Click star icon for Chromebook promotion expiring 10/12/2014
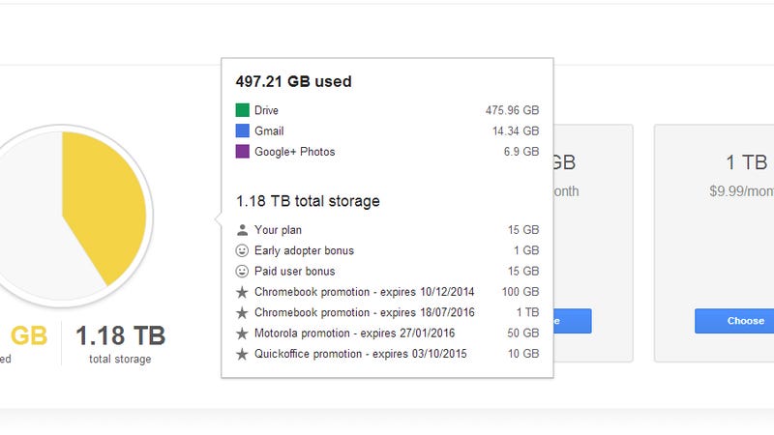 [x=242, y=292]
